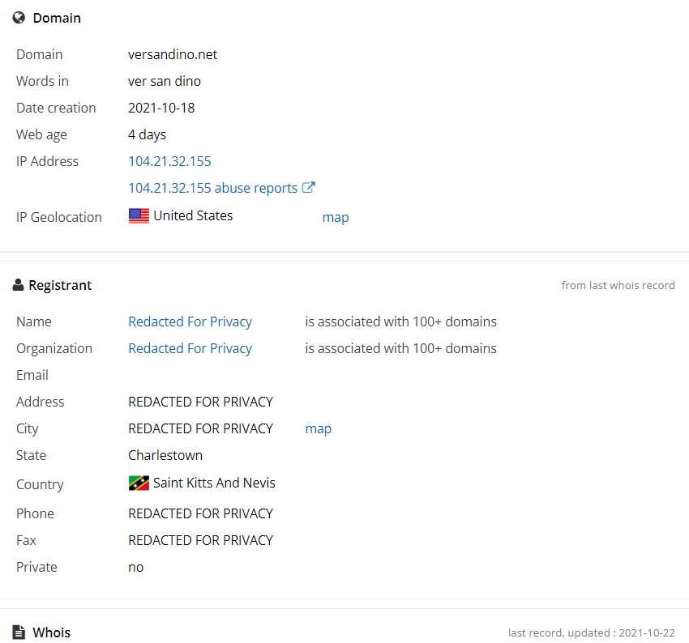Click the document icon beside Whois heading
The width and height of the screenshot is (689, 643).
pyautogui.click(x=19, y=632)
